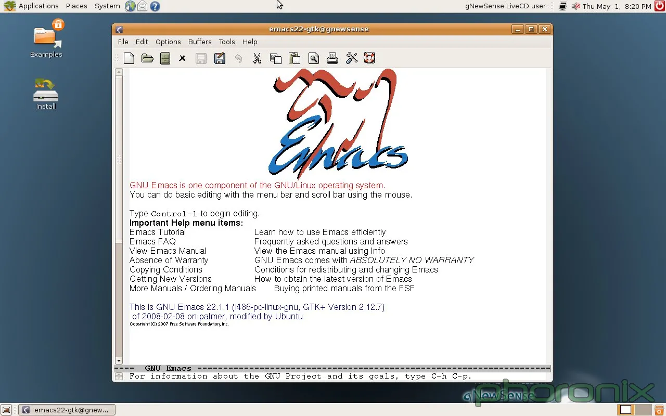
Task: Select the Examples desktop folder icon
Action: click(x=46, y=38)
